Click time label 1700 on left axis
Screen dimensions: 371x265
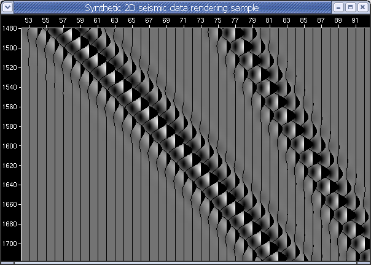point(10,244)
